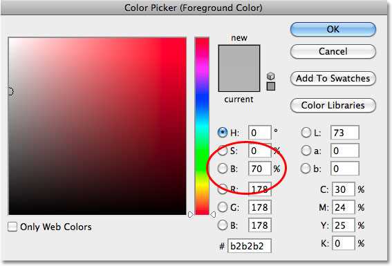Screen dimensions: 392x266
Task: Confirm the color with OK
Action: [x=333, y=30]
